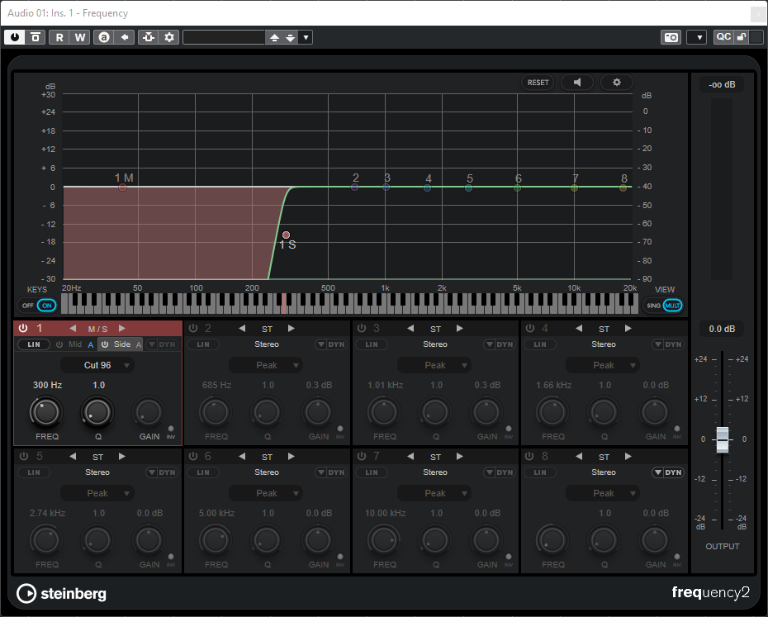The image size is (768, 617).
Task: Switch between A/B settings icon
Action: click(104, 37)
